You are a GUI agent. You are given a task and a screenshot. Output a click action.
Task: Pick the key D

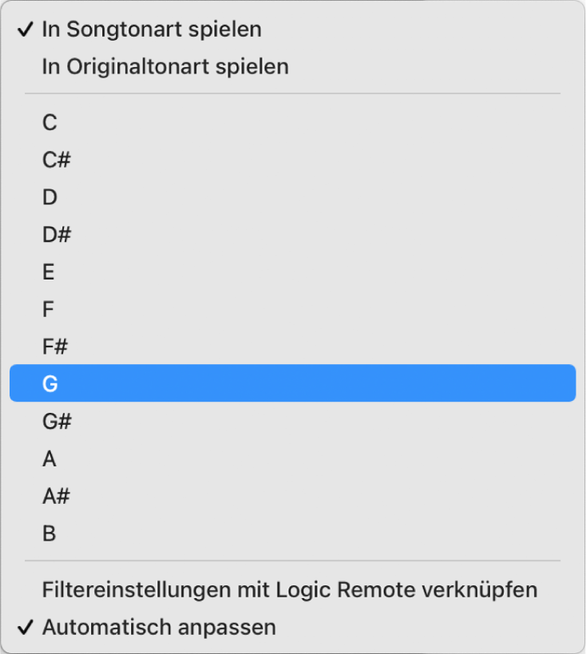(x=49, y=197)
